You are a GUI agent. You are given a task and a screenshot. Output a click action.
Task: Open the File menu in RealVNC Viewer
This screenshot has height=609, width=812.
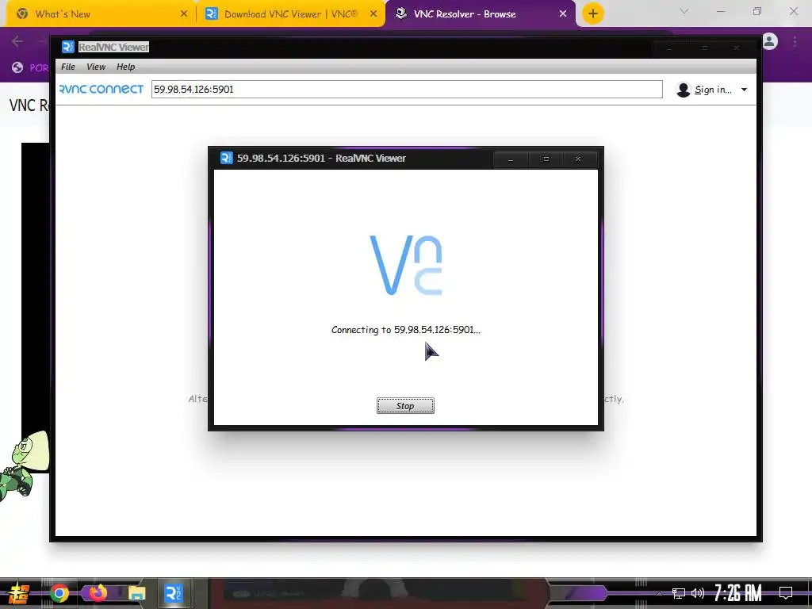point(68,67)
